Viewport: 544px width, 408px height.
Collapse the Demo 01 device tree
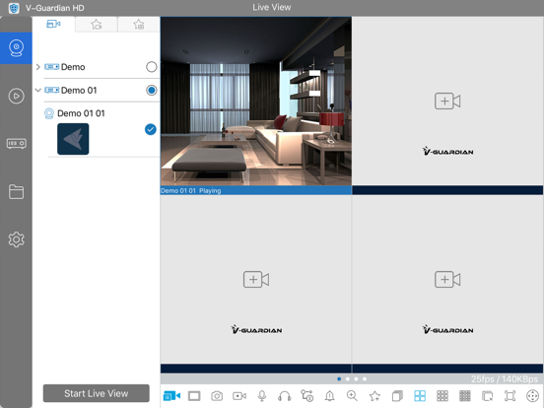(38, 91)
